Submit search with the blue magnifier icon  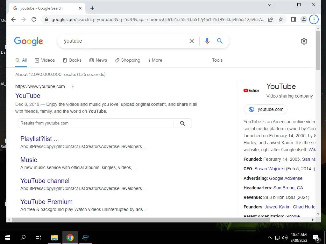coord(220,41)
